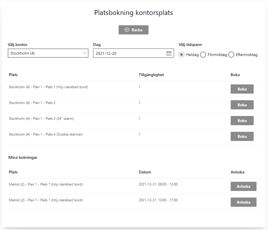268x230 pixels.
Task: Cancel the 13:00 - 17:00 Malmö booking
Action: click(243, 202)
